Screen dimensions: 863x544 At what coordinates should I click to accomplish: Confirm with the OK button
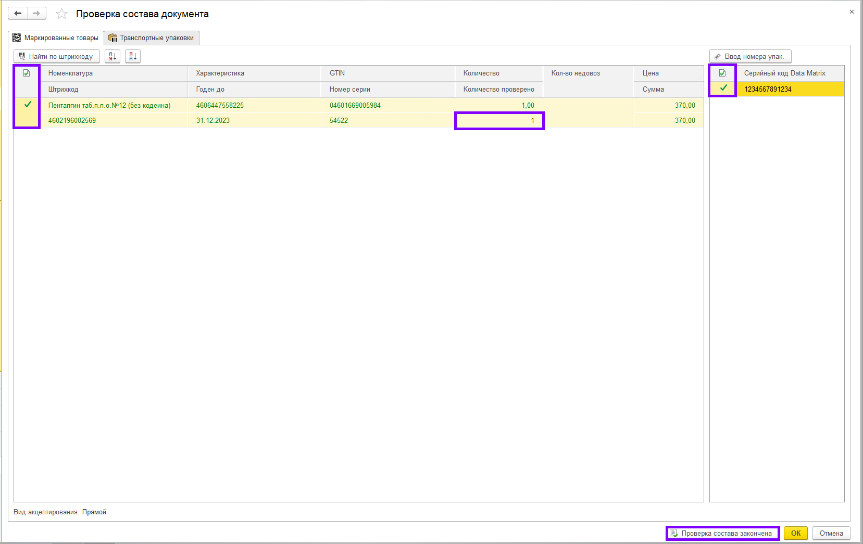[795, 533]
